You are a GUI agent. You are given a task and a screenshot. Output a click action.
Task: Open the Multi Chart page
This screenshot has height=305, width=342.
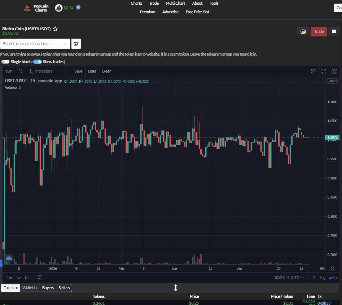click(175, 3)
